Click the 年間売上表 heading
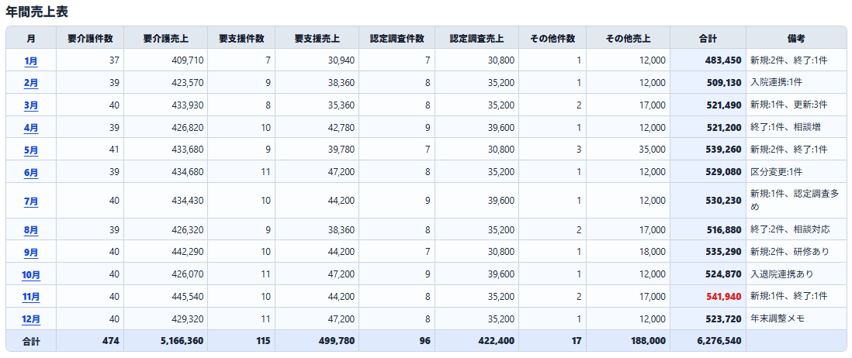Screen dimensions: 852x358 point(37,12)
